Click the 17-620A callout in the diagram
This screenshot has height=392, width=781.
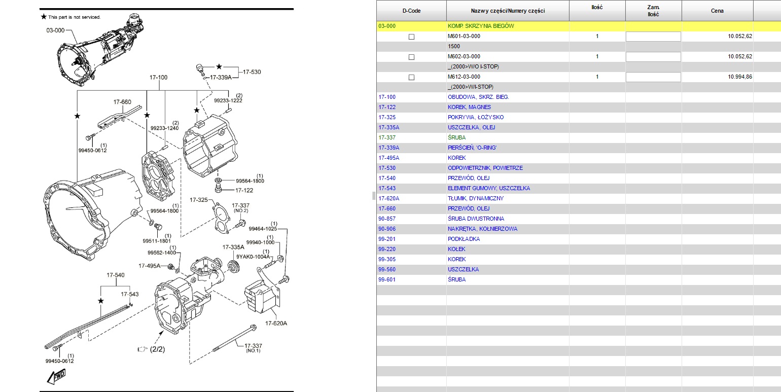pos(276,324)
